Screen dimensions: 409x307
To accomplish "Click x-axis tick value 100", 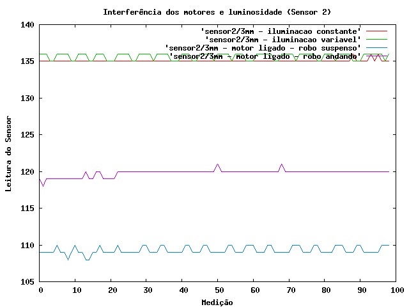I will coord(397,290).
